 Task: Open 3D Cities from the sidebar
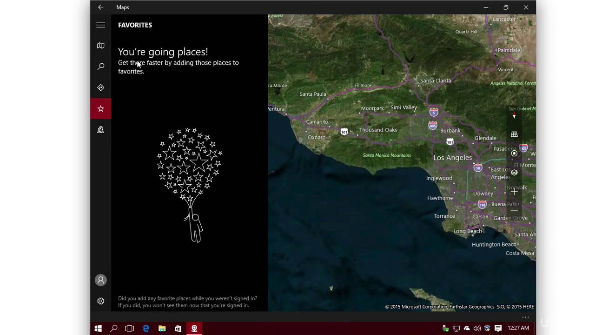[100, 129]
